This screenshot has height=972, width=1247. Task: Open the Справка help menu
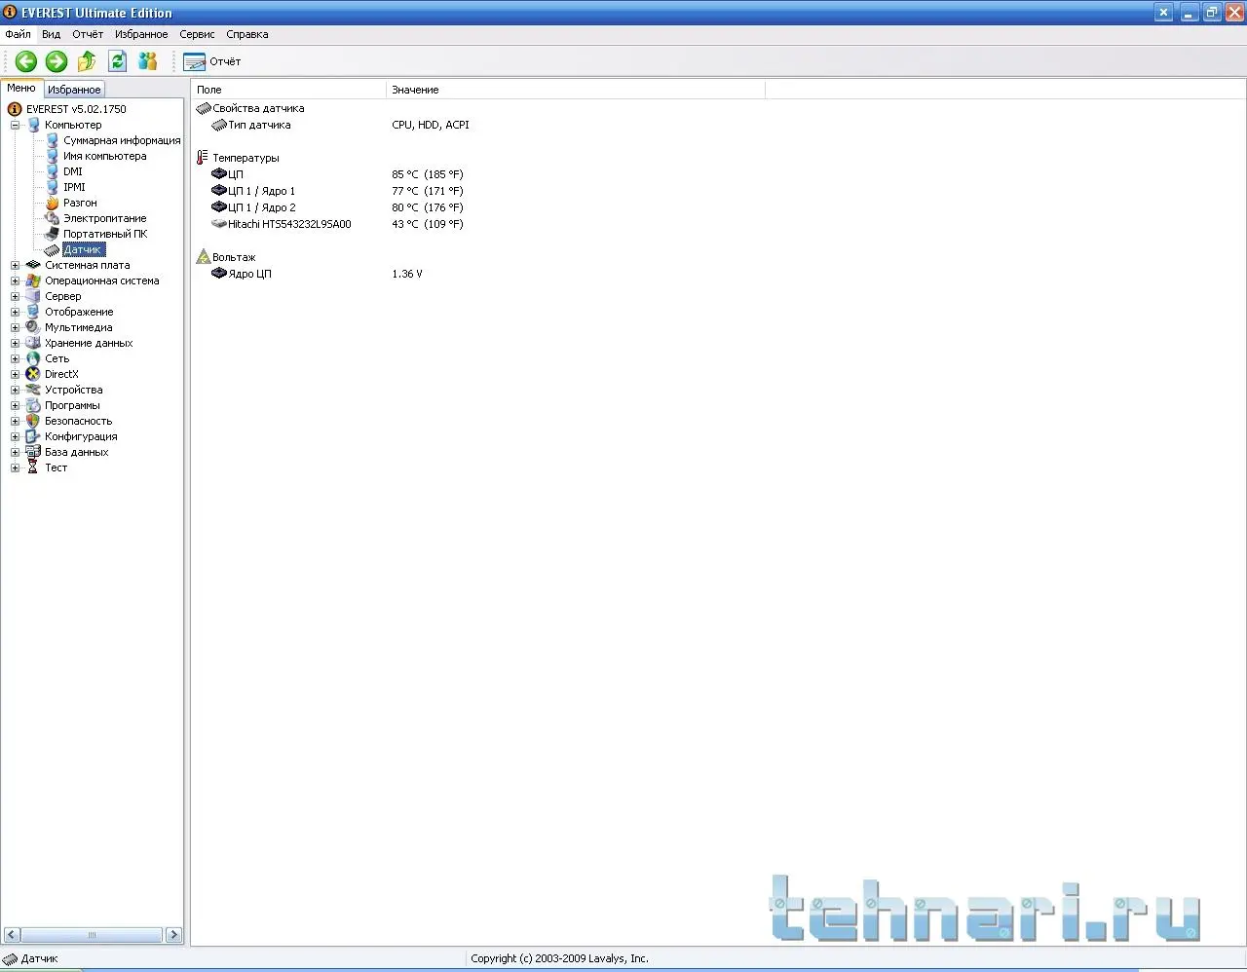[247, 34]
